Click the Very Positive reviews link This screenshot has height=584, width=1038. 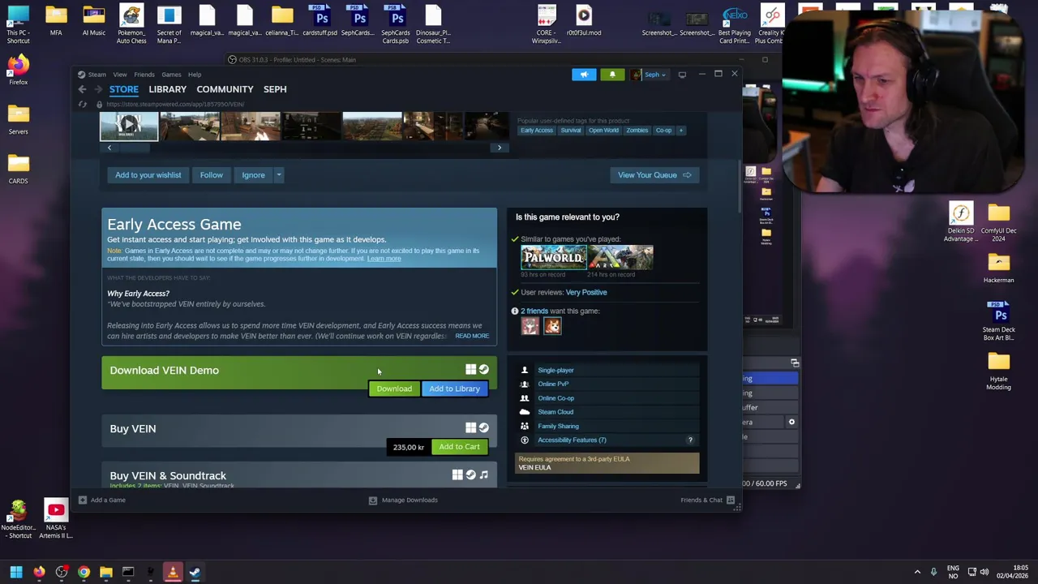[x=586, y=292]
